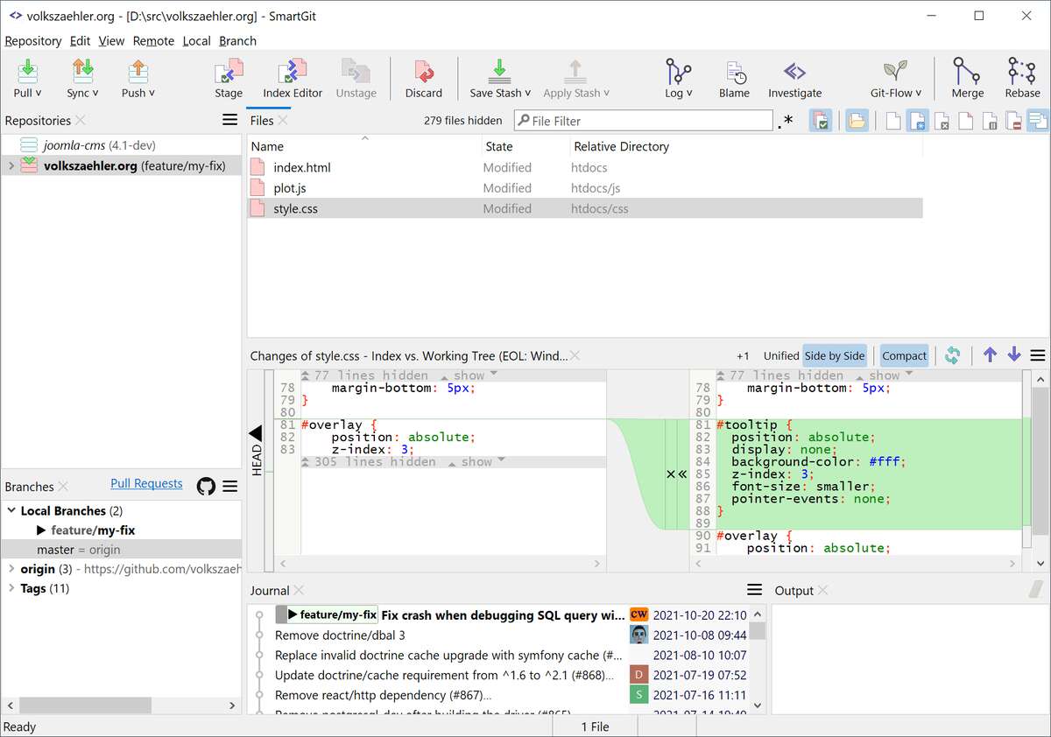
Task: Click the Discard toolbar icon
Action: pyautogui.click(x=424, y=70)
